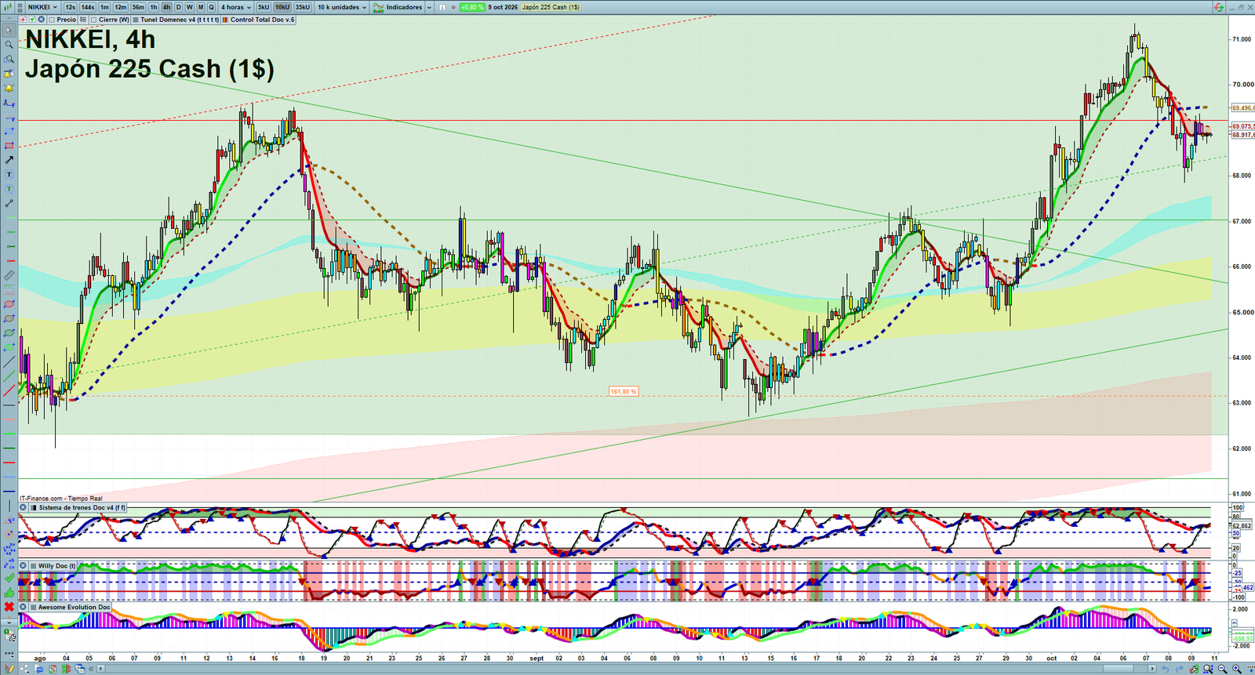This screenshot has width=1255, height=675.
Task: Click the green thumbs-up icon
Action: (9, 593)
